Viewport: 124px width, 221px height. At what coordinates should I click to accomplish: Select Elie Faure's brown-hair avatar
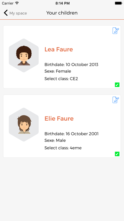24,124
